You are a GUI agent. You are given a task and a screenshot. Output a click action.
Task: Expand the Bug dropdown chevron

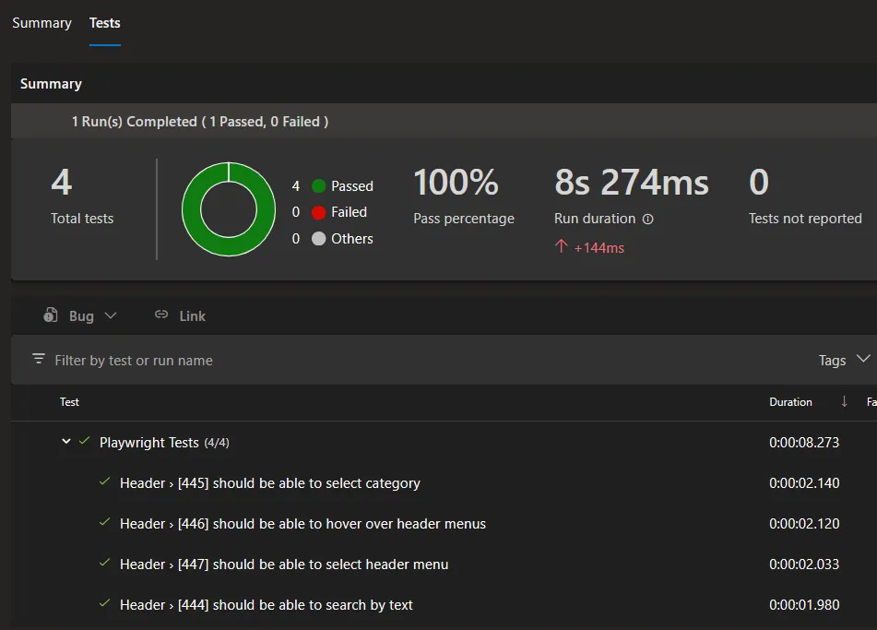coord(111,315)
